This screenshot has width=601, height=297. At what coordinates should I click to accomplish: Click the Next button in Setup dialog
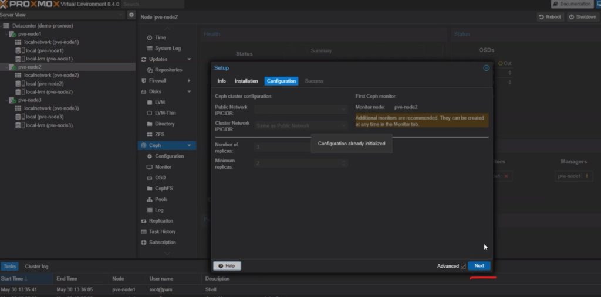tap(479, 266)
